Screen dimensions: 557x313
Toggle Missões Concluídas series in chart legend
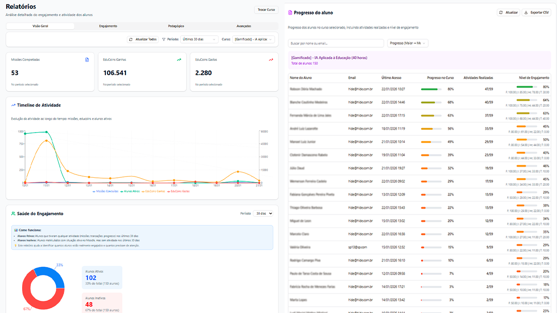pos(105,191)
